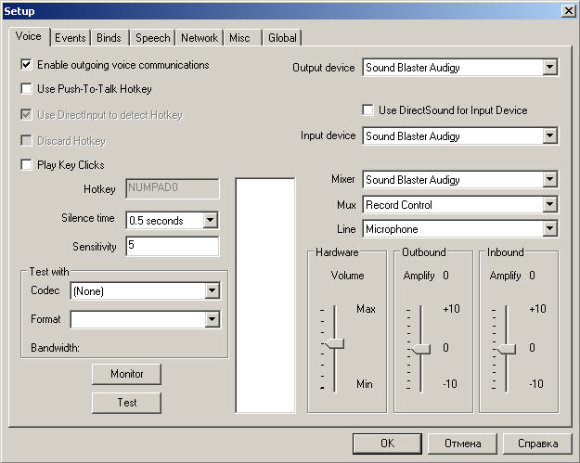Disable outgoing voice communications checkbox
This screenshot has width=580, height=463.
coord(27,66)
